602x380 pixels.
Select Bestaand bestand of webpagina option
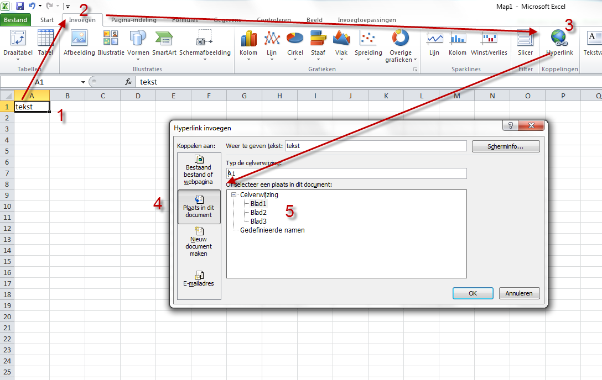click(199, 170)
